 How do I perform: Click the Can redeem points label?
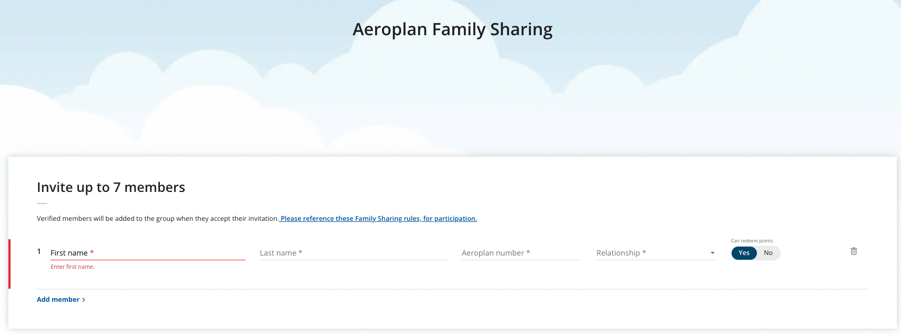tap(752, 241)
